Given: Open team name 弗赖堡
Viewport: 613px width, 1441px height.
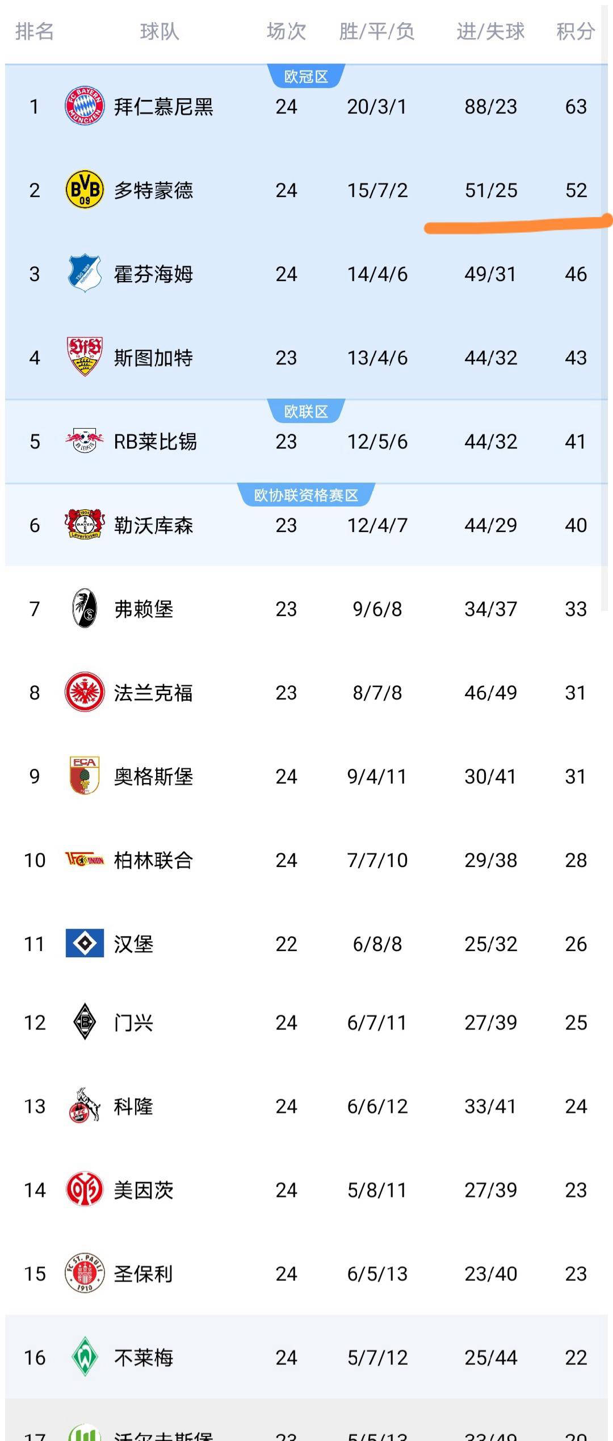Looking at the screenshot, I should click(144, 609).
